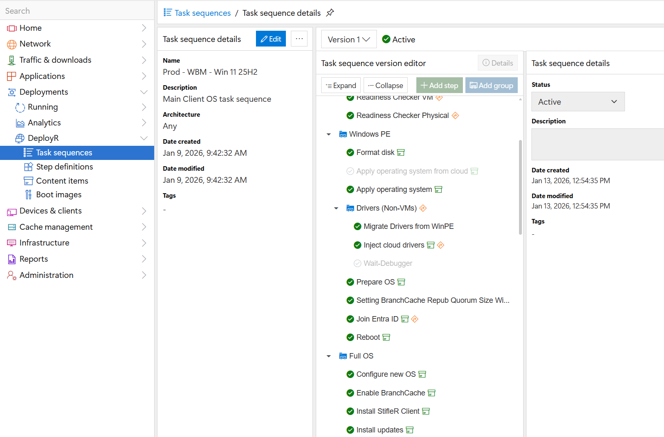Open Content items in the sidebar
The height and width of the screenshot is (437, 664).
pos(62,181)
